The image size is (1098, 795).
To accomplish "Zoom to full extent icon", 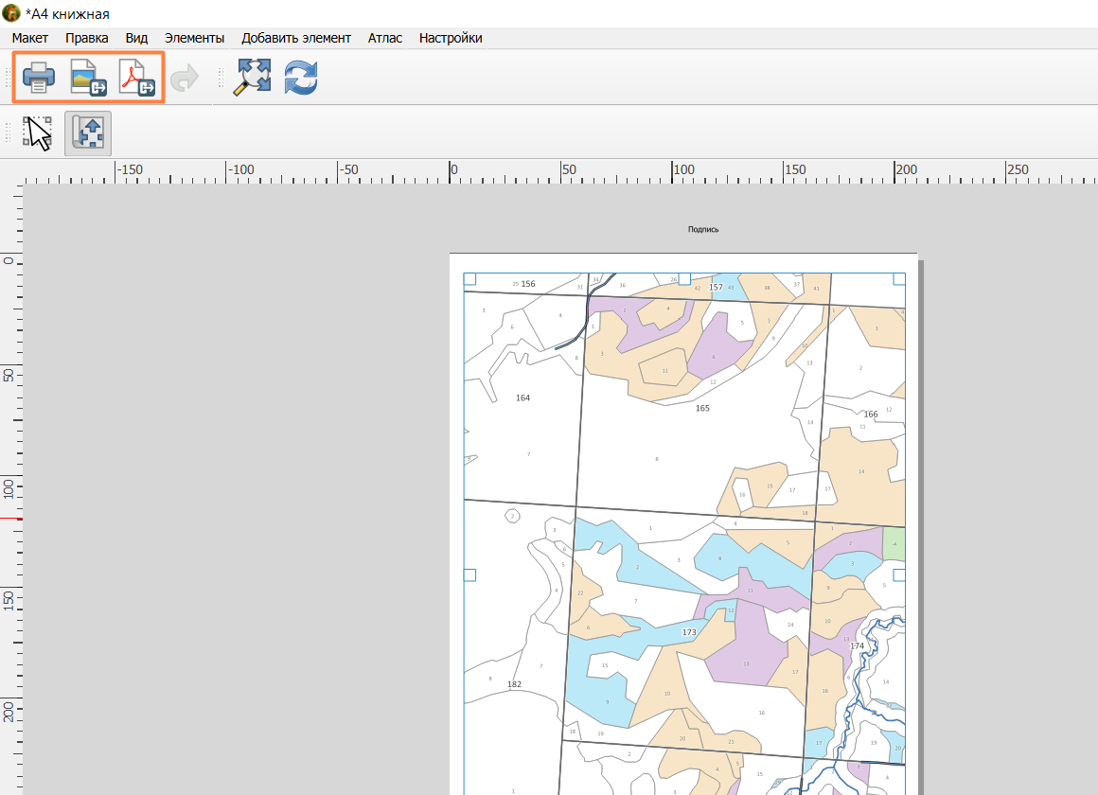I will click(252, 77).
